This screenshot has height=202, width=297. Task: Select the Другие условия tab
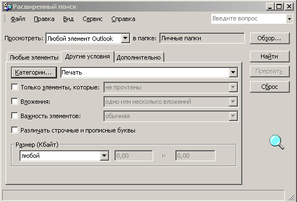[87, 56]
